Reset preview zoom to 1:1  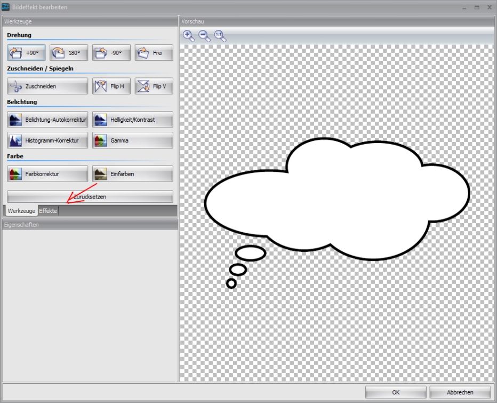tap(220, 36)
